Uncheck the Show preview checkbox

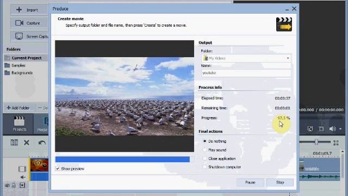coord(58,169)
